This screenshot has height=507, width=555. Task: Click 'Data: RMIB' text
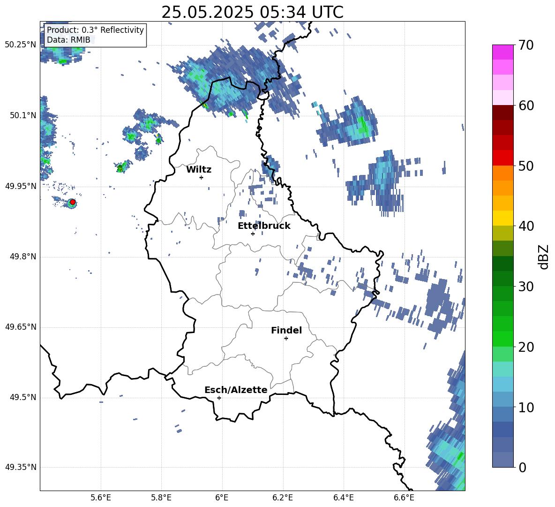click(x=68, y=40)
